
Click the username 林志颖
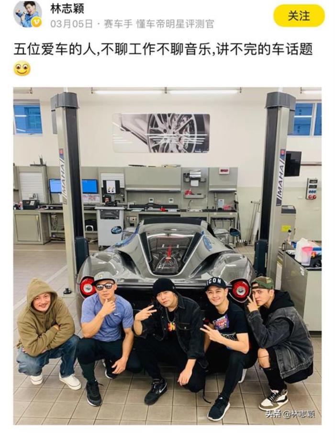[67, 9]
